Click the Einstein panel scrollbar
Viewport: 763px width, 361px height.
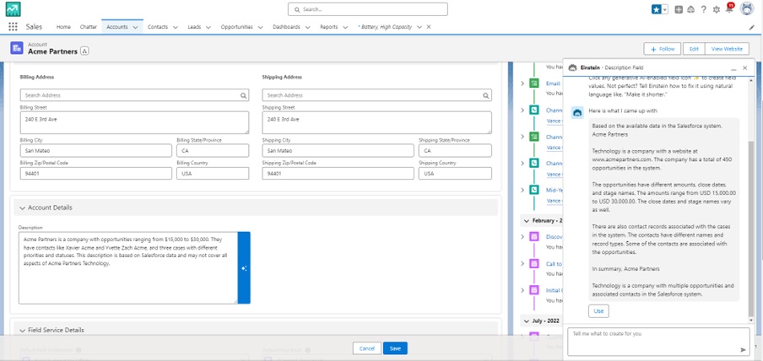pos(751,229)
